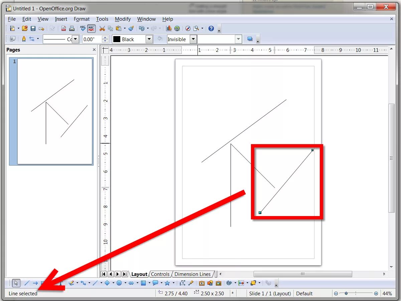Select the Callouts speech bubble tool
Screen dimensions: 401x301
[155, 283]
